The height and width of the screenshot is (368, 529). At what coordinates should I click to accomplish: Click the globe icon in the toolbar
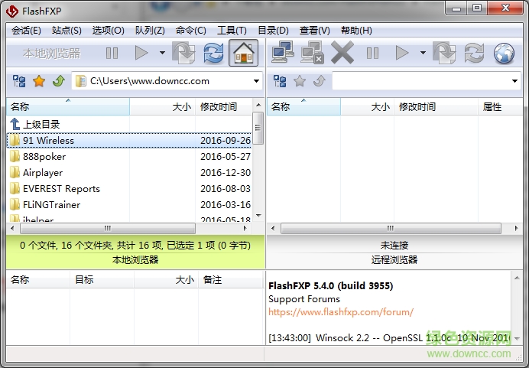click(504, 53)
